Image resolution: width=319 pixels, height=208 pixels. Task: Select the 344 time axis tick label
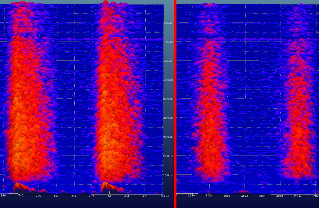coord(3,196)
